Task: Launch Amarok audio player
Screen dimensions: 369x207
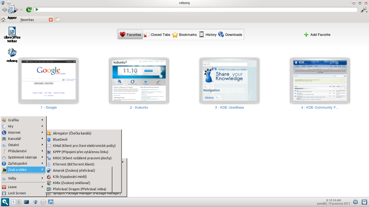Action: [79, 170]
